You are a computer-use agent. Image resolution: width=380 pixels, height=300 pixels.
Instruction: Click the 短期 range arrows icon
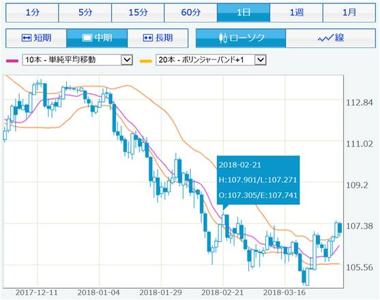tap(27, 38)
